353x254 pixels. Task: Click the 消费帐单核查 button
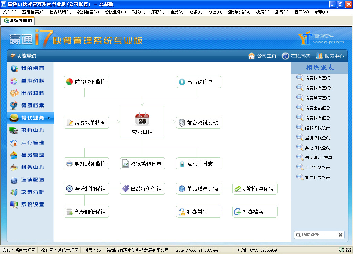coord(86,122)
